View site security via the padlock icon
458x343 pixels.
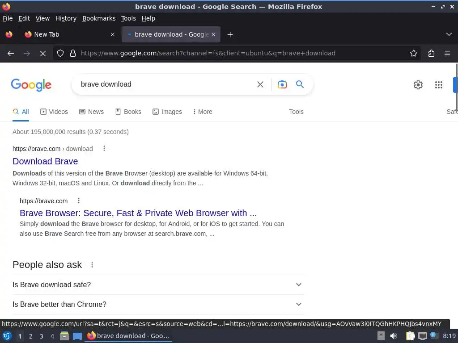[73, 54]
